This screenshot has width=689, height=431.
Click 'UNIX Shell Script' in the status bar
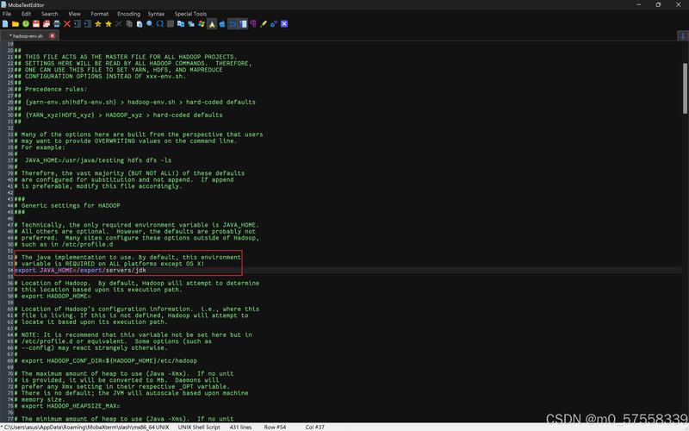click(199, 427)
